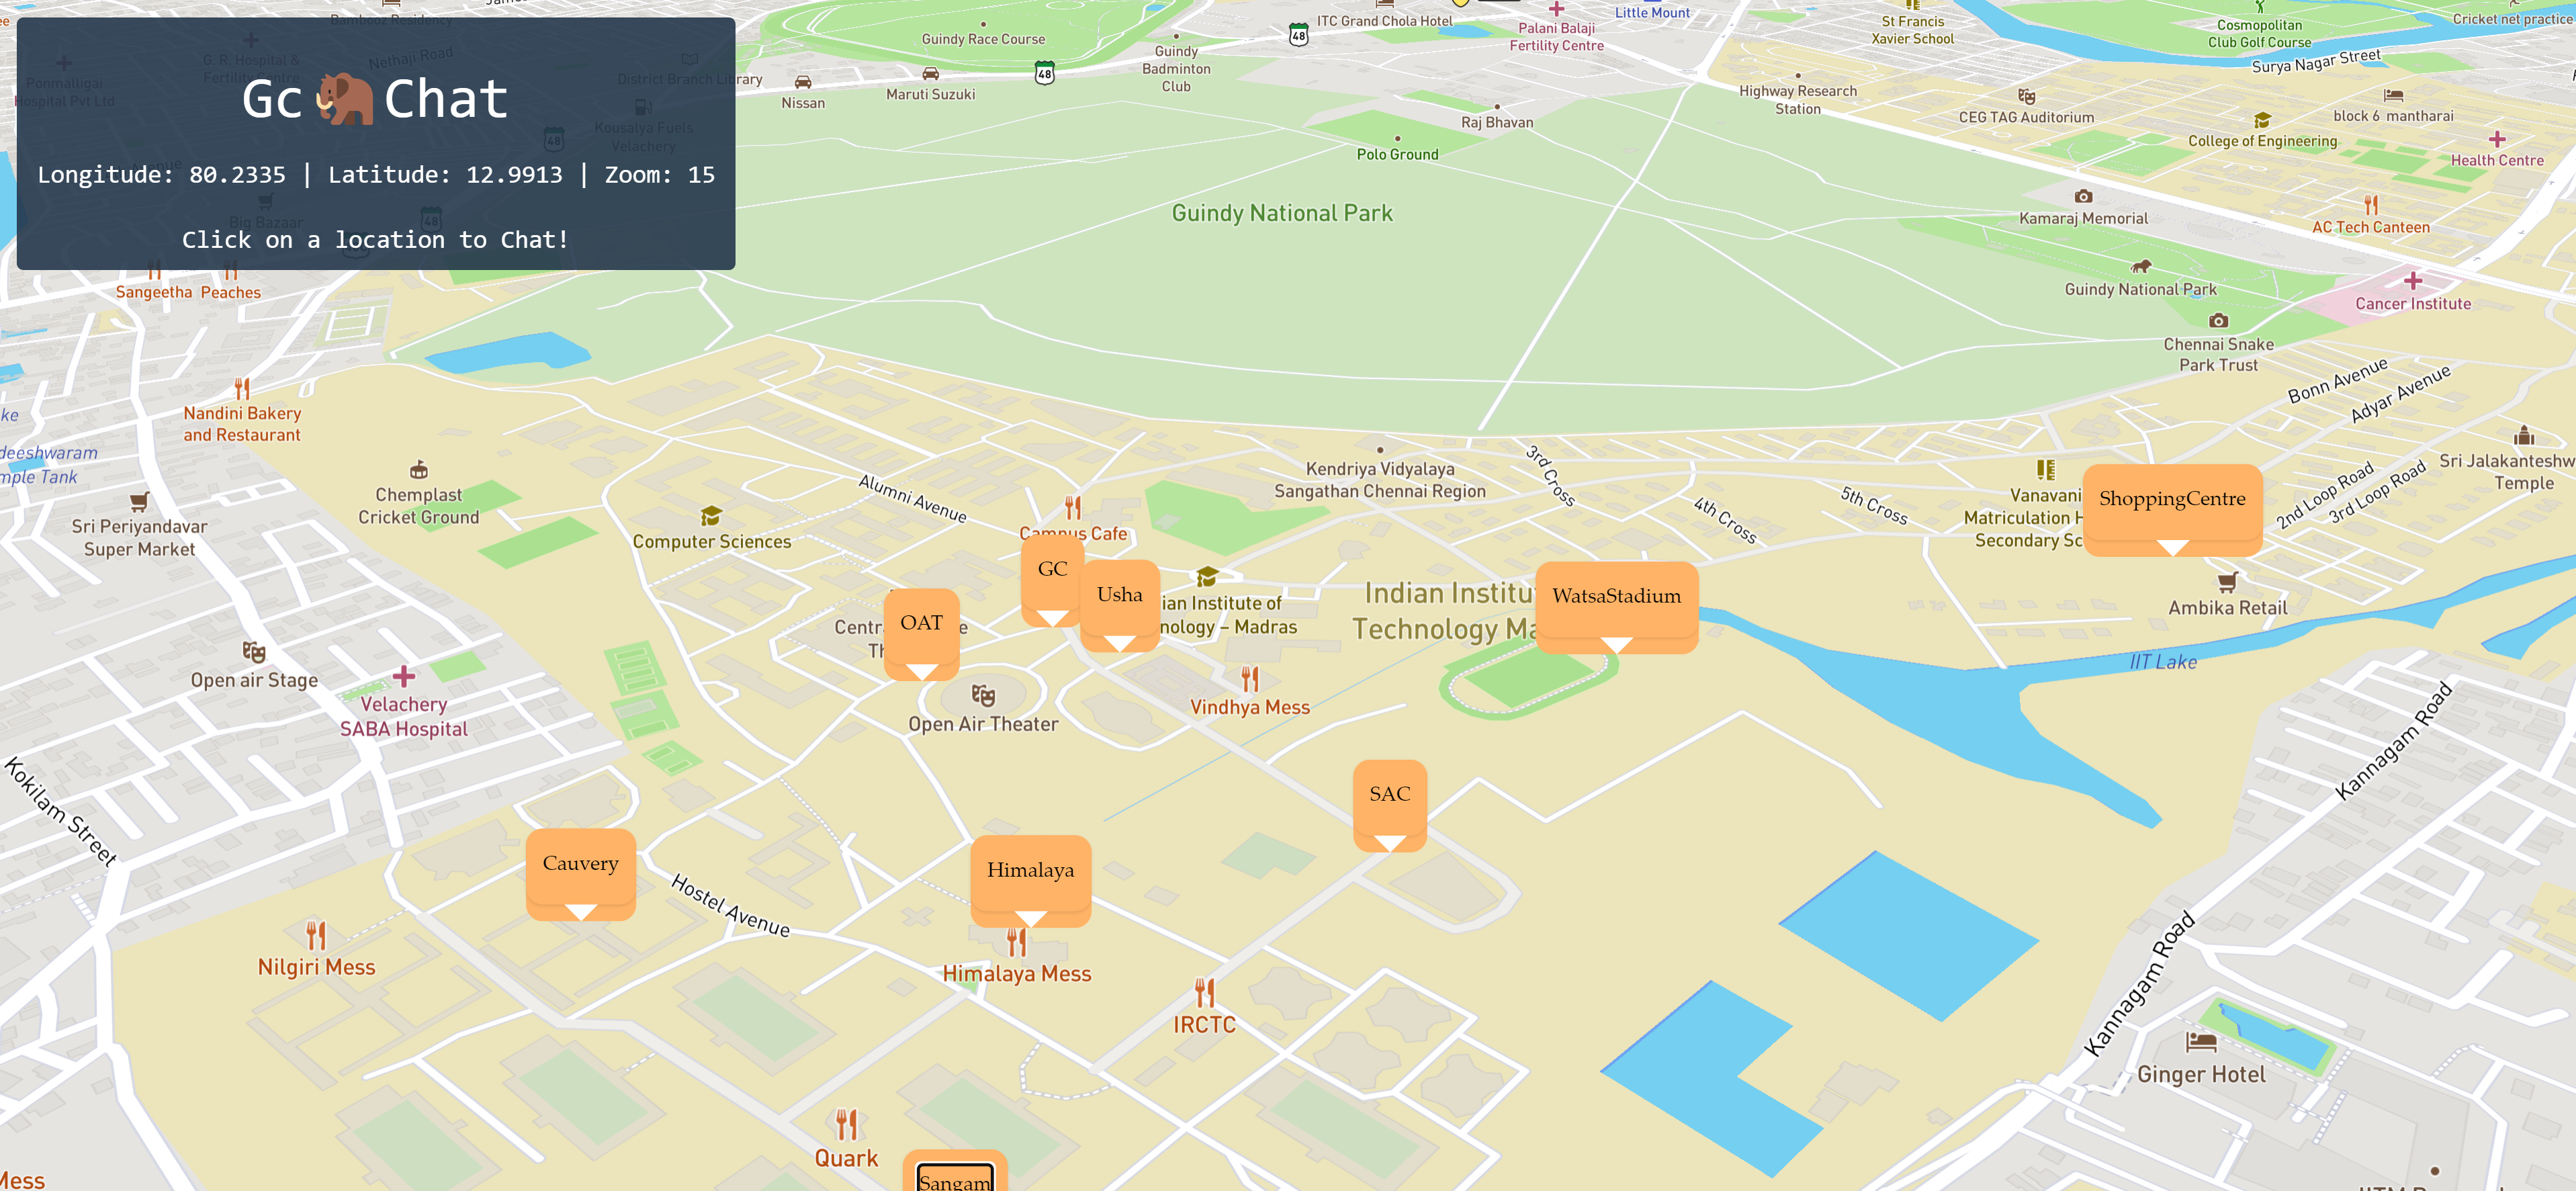The image size is (2576, 1191).
Task: Click the Nilgiri Mess restaurant icon
Action: [316, 936]
